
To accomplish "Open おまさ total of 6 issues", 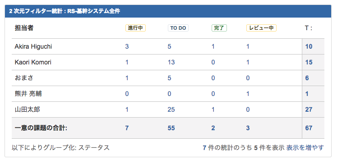I will pos(307,78).
